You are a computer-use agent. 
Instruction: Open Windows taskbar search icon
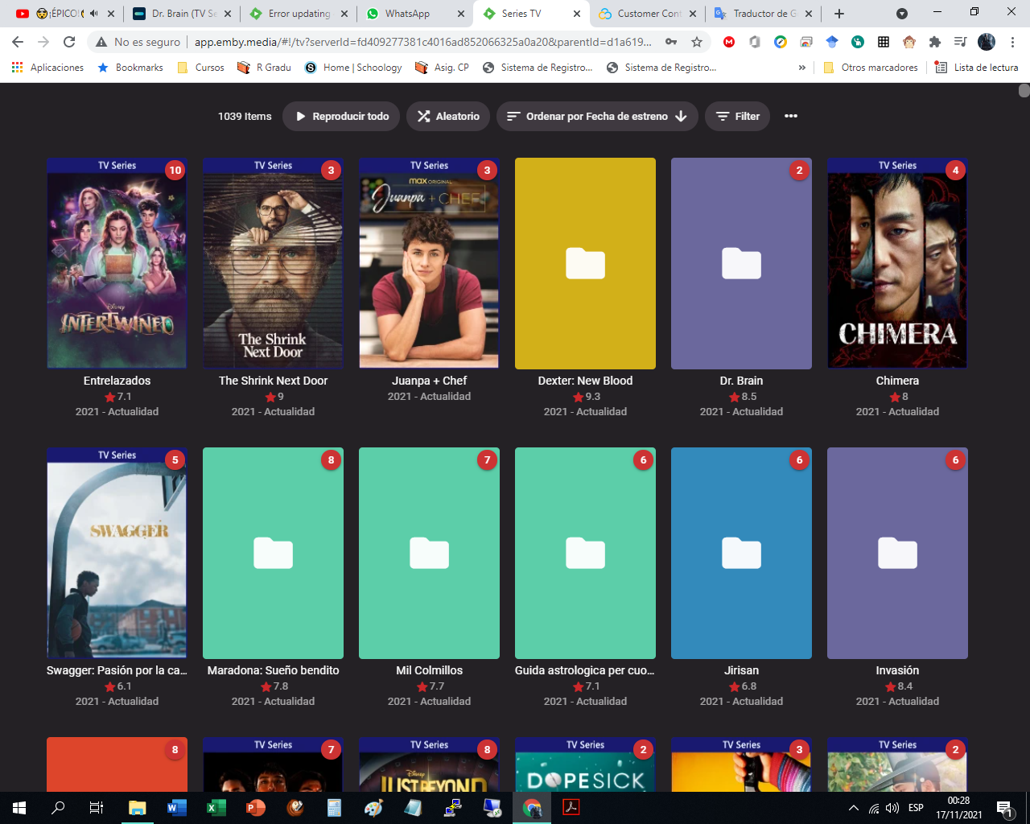58,807
